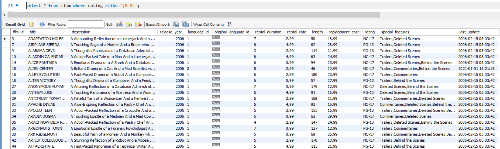This screenshot has width=500, height=149.
Task: Click the replacement_cost column header
Action: pos(344,32)
